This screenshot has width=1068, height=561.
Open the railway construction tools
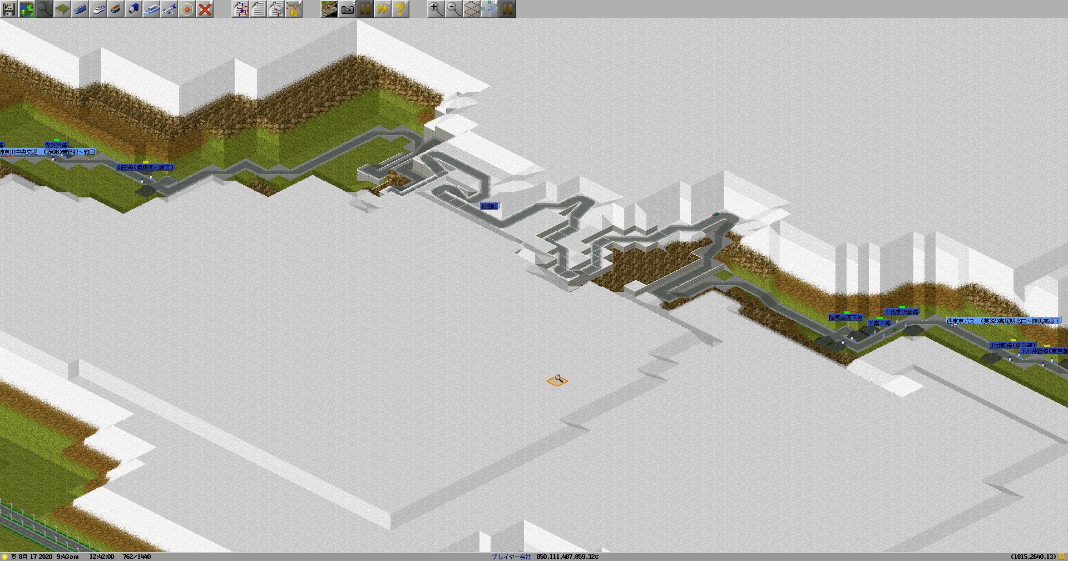click(x=80, y=9)
